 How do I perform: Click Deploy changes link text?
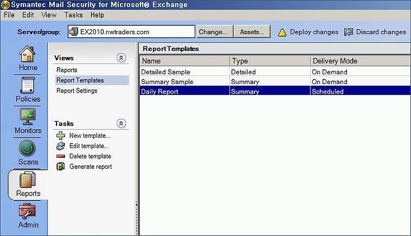(314, 32)
